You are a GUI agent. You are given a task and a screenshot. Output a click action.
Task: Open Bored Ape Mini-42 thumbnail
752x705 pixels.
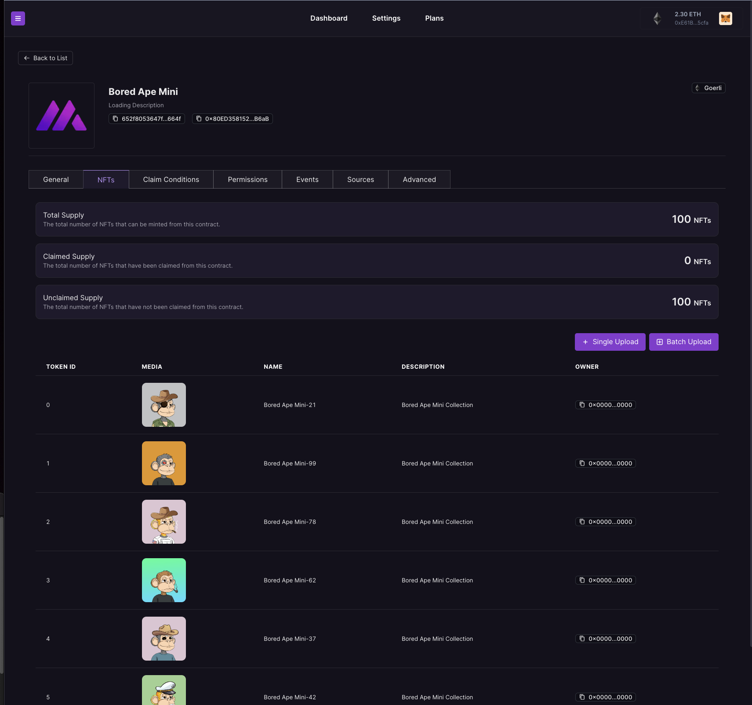(164, 690)
